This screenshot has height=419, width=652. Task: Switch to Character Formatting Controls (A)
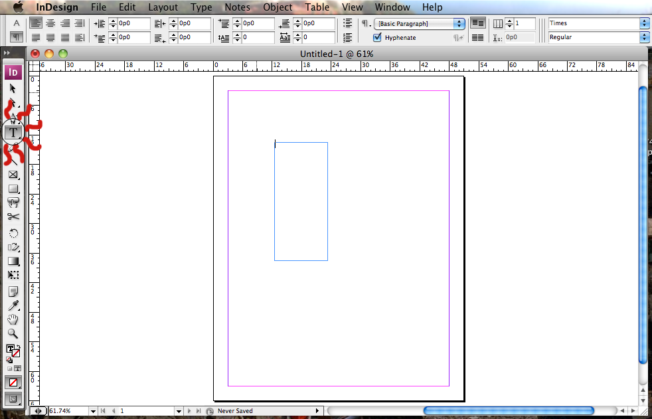tap(16, 23)
